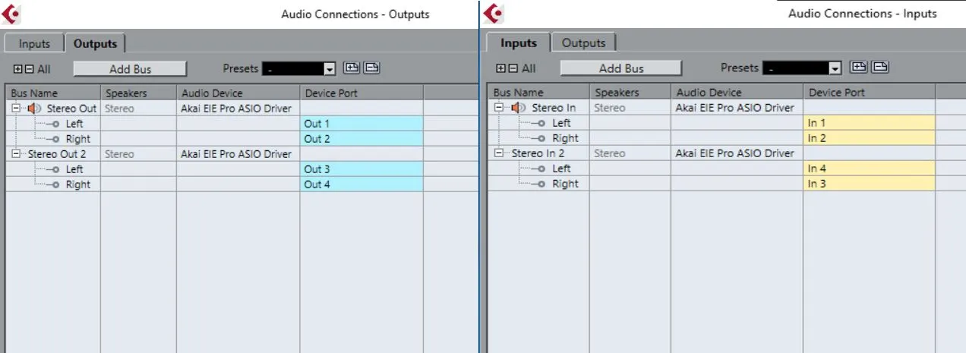Click the Cubase logo in the Outputs window

click(x=11, y=14)
